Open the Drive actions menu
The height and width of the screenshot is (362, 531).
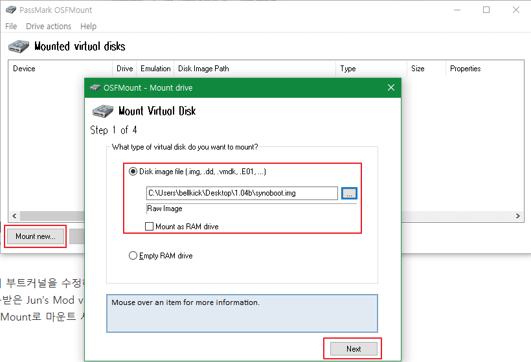(49, 26)
